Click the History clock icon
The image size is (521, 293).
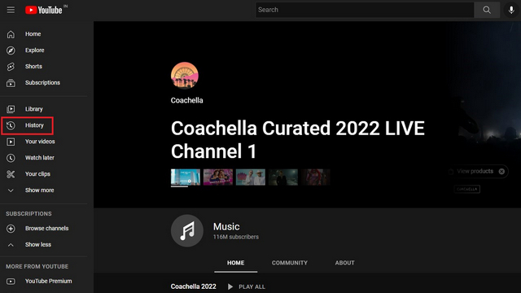pyautogui.click(x=11, y=125)
